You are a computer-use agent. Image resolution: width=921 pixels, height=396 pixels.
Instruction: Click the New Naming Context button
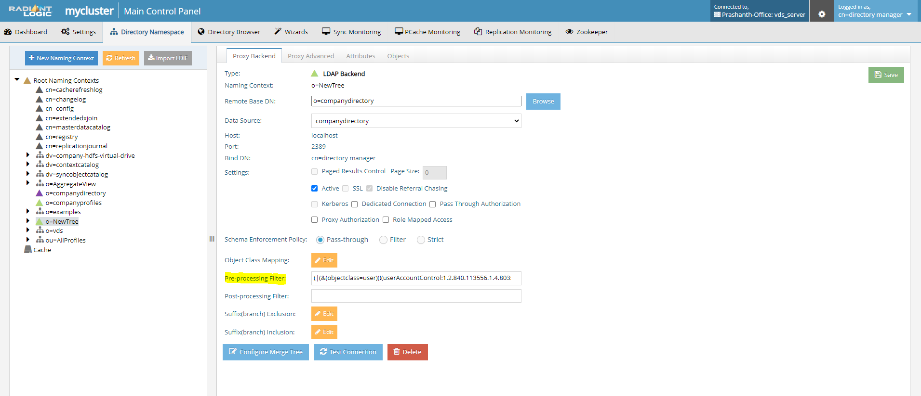[x=61, y=58]
